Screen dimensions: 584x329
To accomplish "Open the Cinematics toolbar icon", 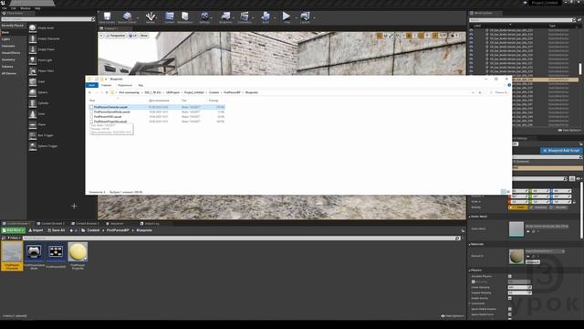I will 245,17.
